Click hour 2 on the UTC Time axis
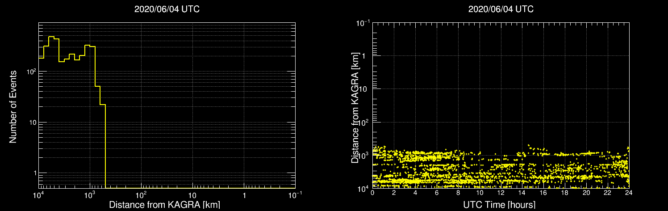 click(394, 193)
